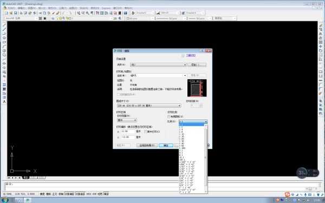The image size is (325, 203).
Task: Click the ByLayer color control swatch dropdown
Action: coord(140,18)
